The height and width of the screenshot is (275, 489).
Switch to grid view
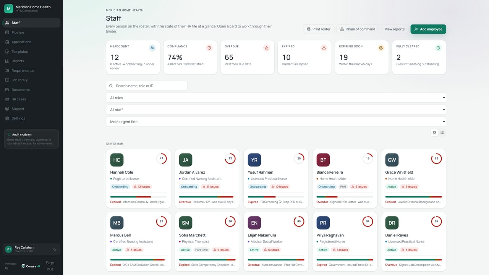pyautogui.click(x=434, y=133)
